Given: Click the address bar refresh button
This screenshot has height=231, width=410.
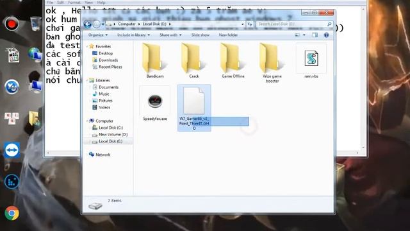Looking at the screenshot, I should [250, 24].
